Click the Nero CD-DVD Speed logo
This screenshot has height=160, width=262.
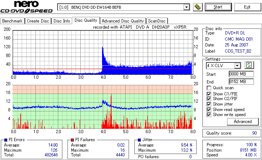26,7
